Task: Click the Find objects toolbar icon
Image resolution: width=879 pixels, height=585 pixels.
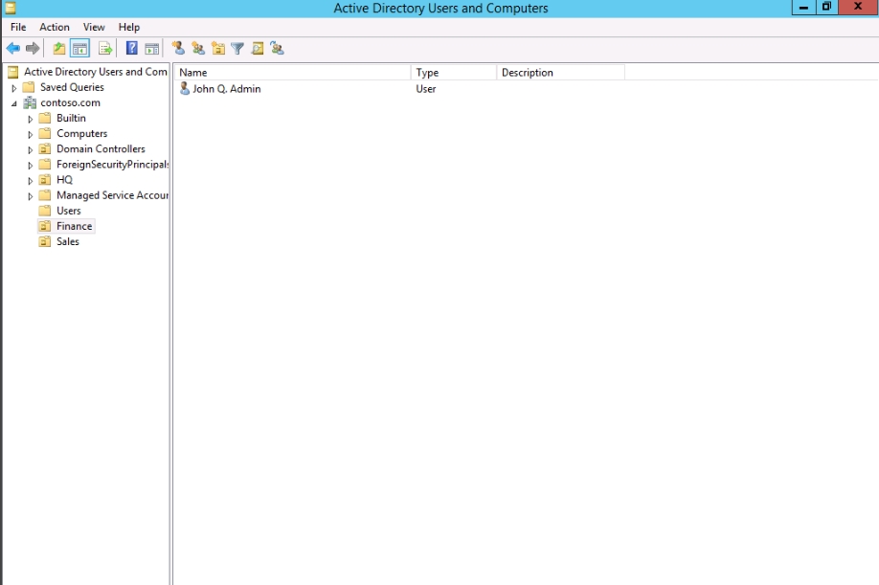Action: coord(257,49)
